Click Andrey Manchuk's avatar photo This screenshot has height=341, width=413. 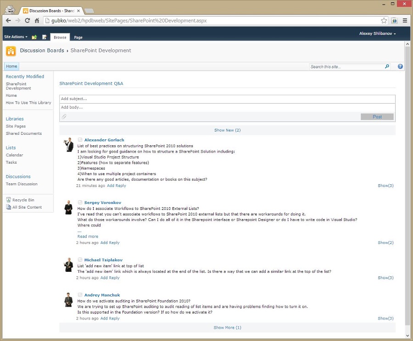click(68, 300)
